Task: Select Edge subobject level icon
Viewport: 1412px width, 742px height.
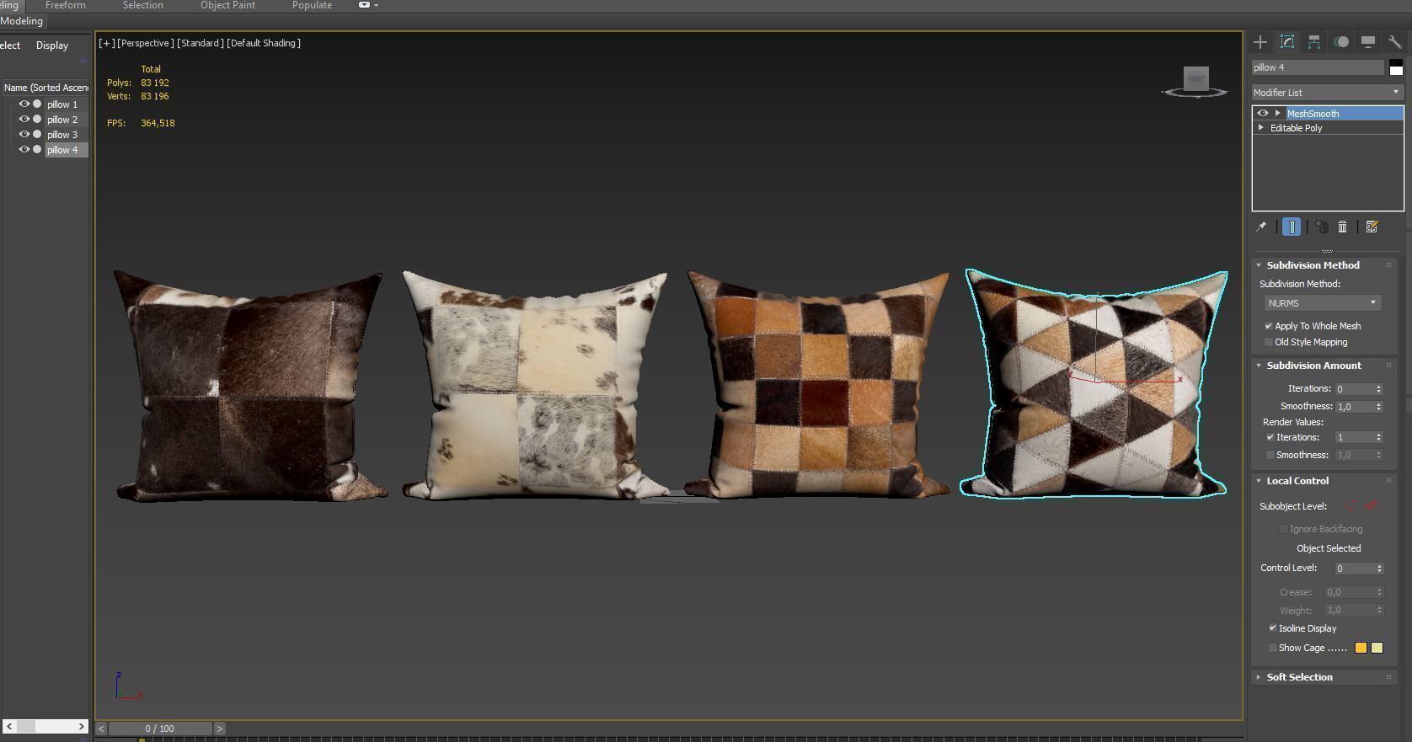Action: [x=1371, y=506]
